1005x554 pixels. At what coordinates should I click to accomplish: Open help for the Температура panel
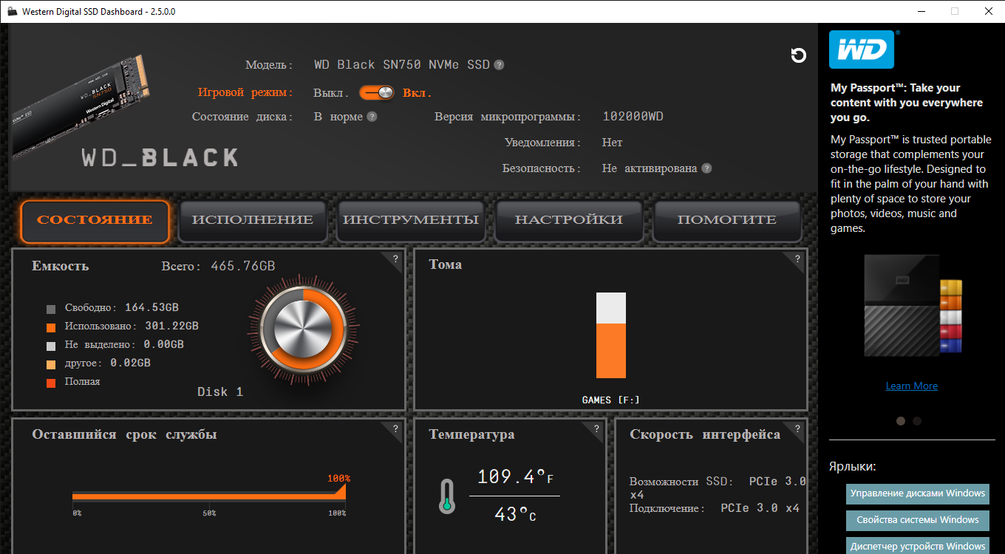tap(596, 428)
